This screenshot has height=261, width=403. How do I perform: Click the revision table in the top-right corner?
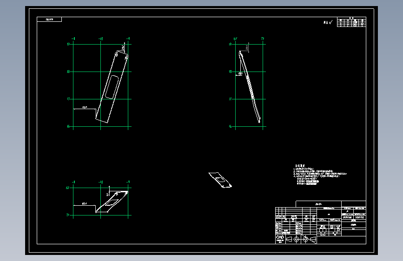tap(351, 22)
